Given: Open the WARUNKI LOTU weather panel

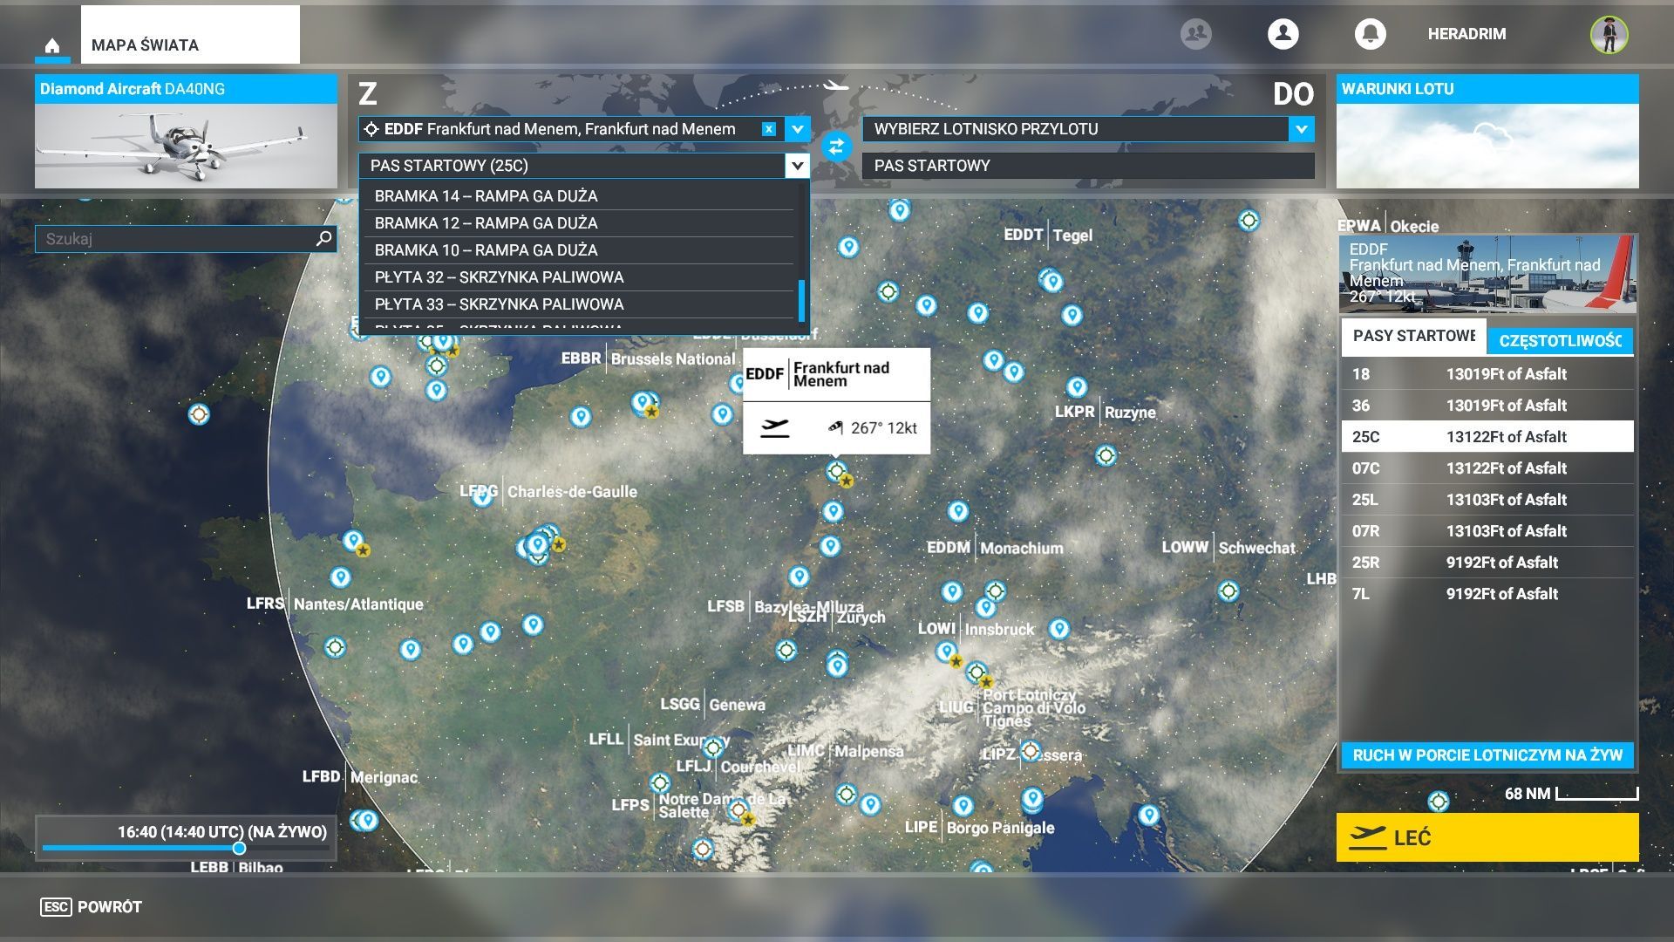Looking at the screenshot, I should point(1487,132).
